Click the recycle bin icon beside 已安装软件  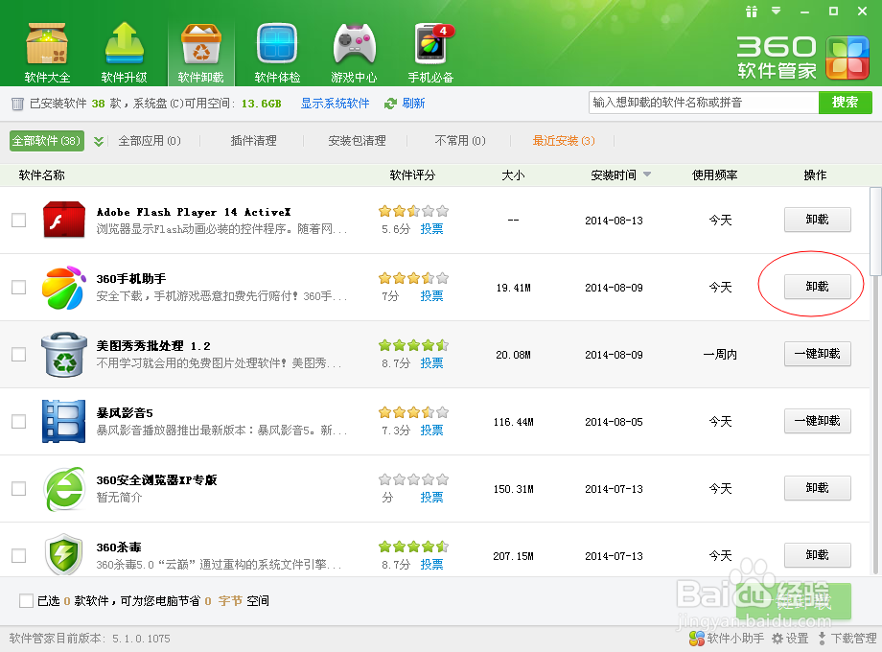pyautogui.click(x=17, y=104)
